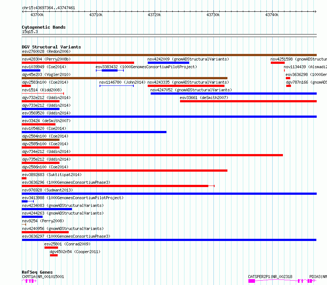Select the brown esv2760028 variant bar
The image size is (327, 285).
169,55
